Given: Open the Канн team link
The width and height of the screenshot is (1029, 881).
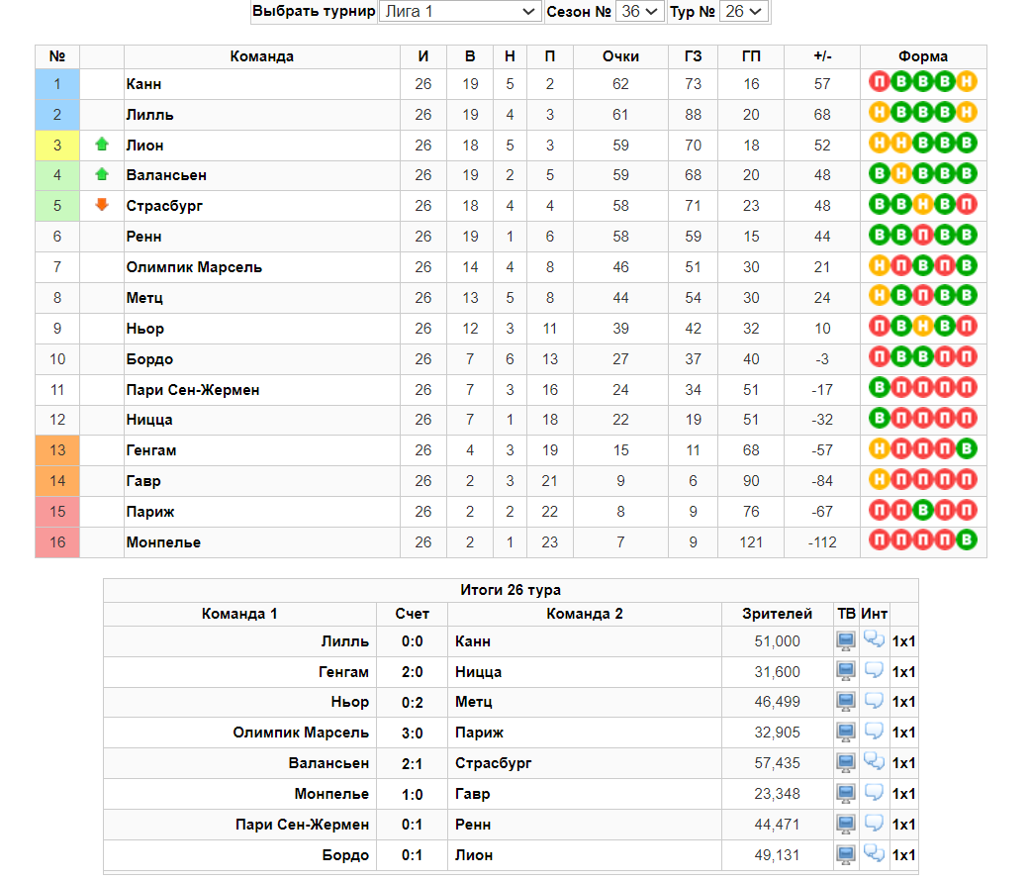Looking at the screenshot, I should coord(143,84).
